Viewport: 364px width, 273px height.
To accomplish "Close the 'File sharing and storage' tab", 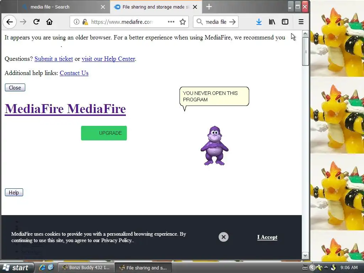I will point(195,7).
